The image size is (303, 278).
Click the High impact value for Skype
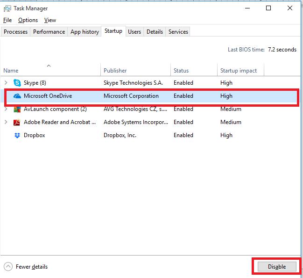tap(226, 83)
